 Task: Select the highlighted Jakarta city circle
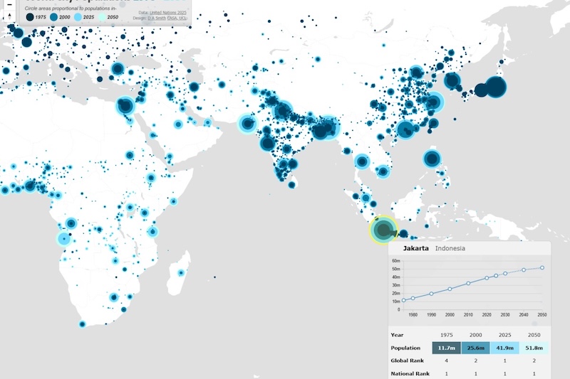[384, 229]
